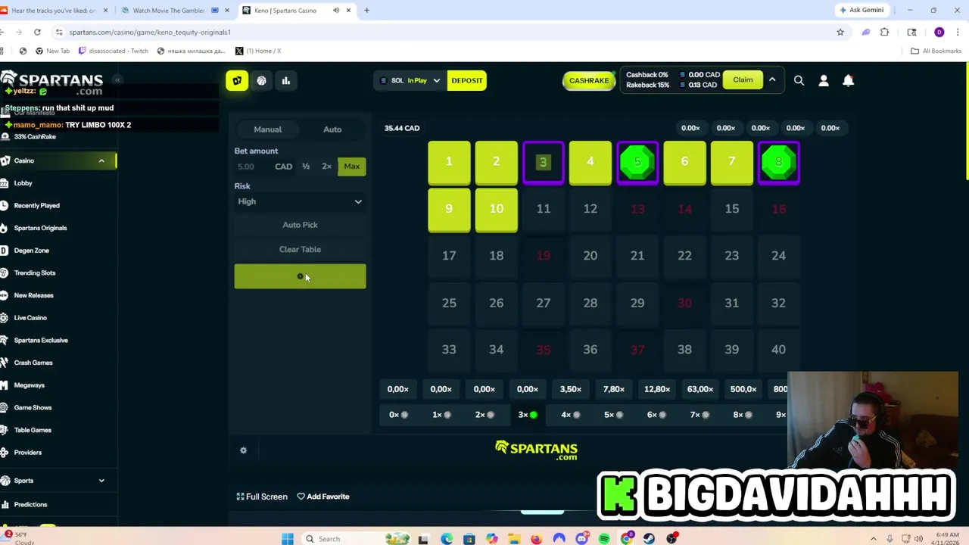
Task: Click Clear Table
Action: (300, 249)
